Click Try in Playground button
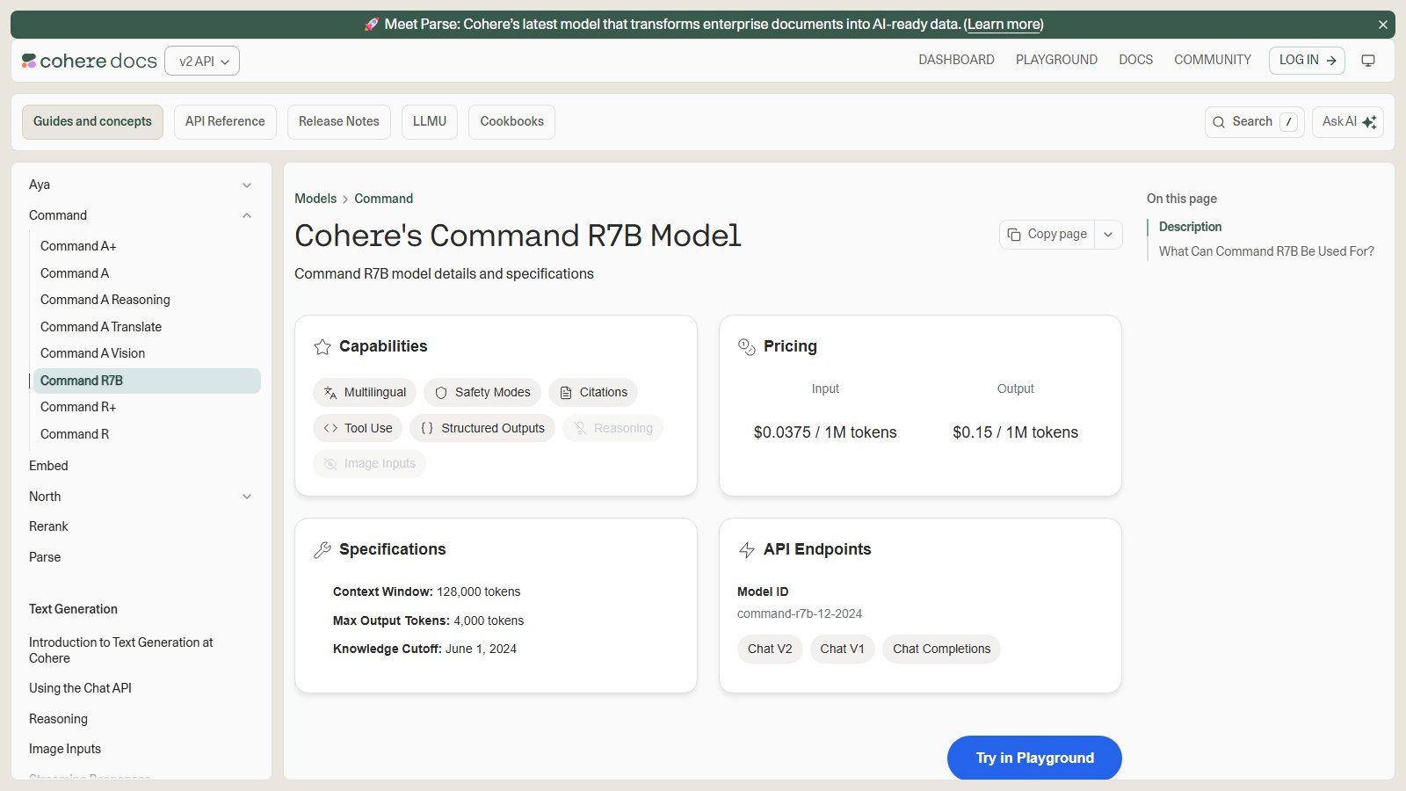This screenshot has width=1406, height=791. tap(1034, 758)
